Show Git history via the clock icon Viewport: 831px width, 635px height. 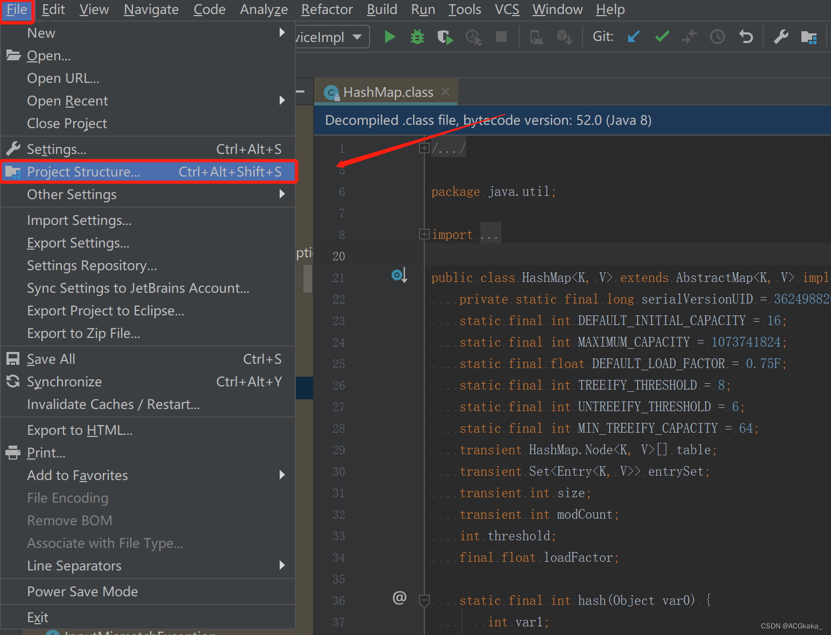(718, 37)
